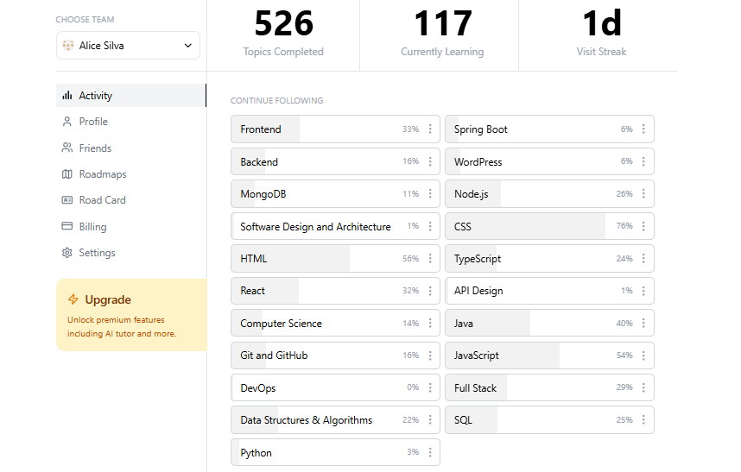Open Software Design and Architecture options menu
This screenshot has height=472, width=741.
(x=430, y=226)
